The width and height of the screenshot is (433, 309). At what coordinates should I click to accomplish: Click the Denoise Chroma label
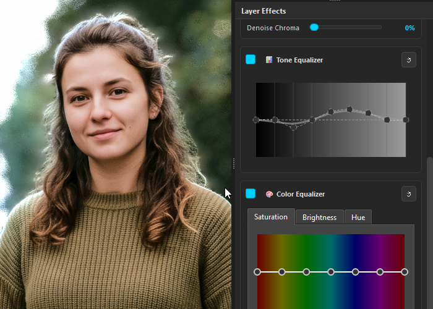click(273, 28)
